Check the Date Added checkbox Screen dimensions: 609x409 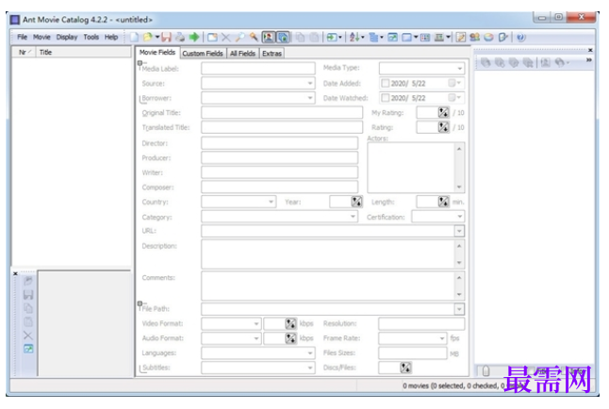[x=386, y=84]
